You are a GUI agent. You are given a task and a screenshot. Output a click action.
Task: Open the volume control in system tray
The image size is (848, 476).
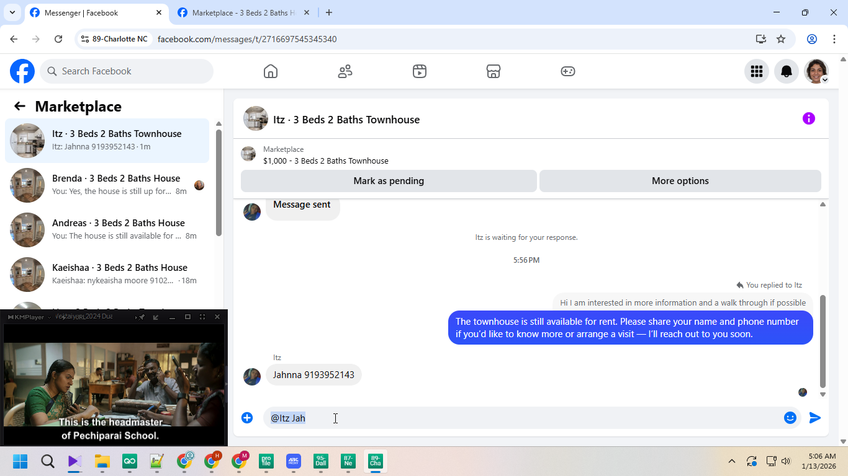click(x=786, y=461)
